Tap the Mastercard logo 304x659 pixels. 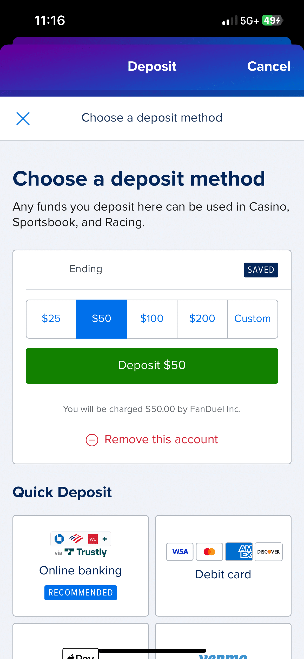tap(209, 552)
